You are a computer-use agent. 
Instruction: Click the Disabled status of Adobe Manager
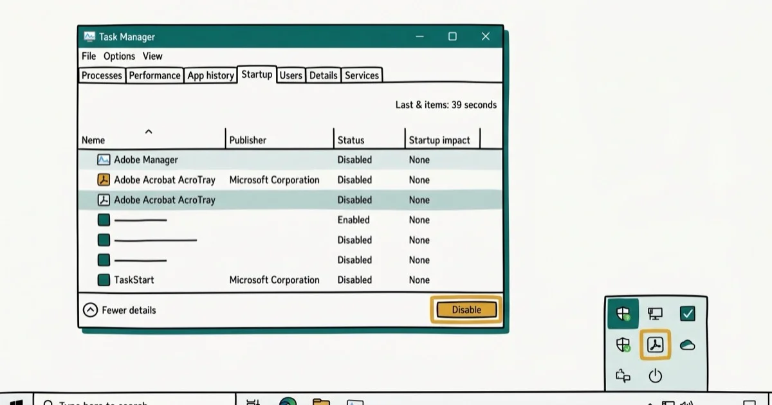(x=354, y=159)
